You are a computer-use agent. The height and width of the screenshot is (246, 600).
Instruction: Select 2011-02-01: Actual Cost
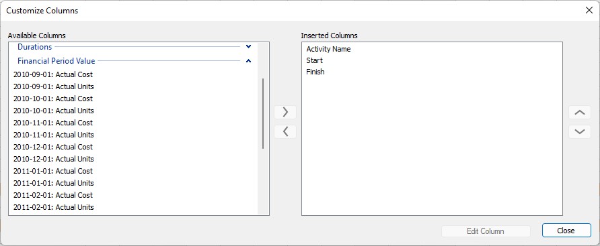(x=53, y=195)
